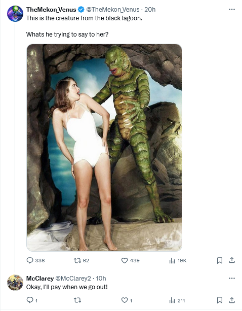Repost TheMekon_Venus post with 62 reposts
Viewport: 242px width, 311px height.
point(81,260)
